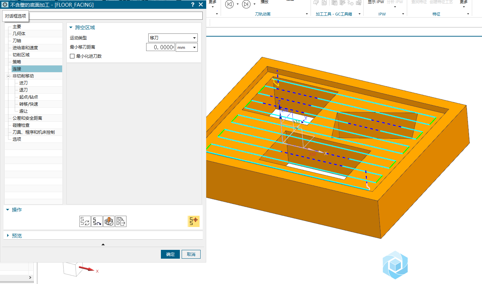Select 刀轴 in the dialog tree

click(x=17, y=41)
